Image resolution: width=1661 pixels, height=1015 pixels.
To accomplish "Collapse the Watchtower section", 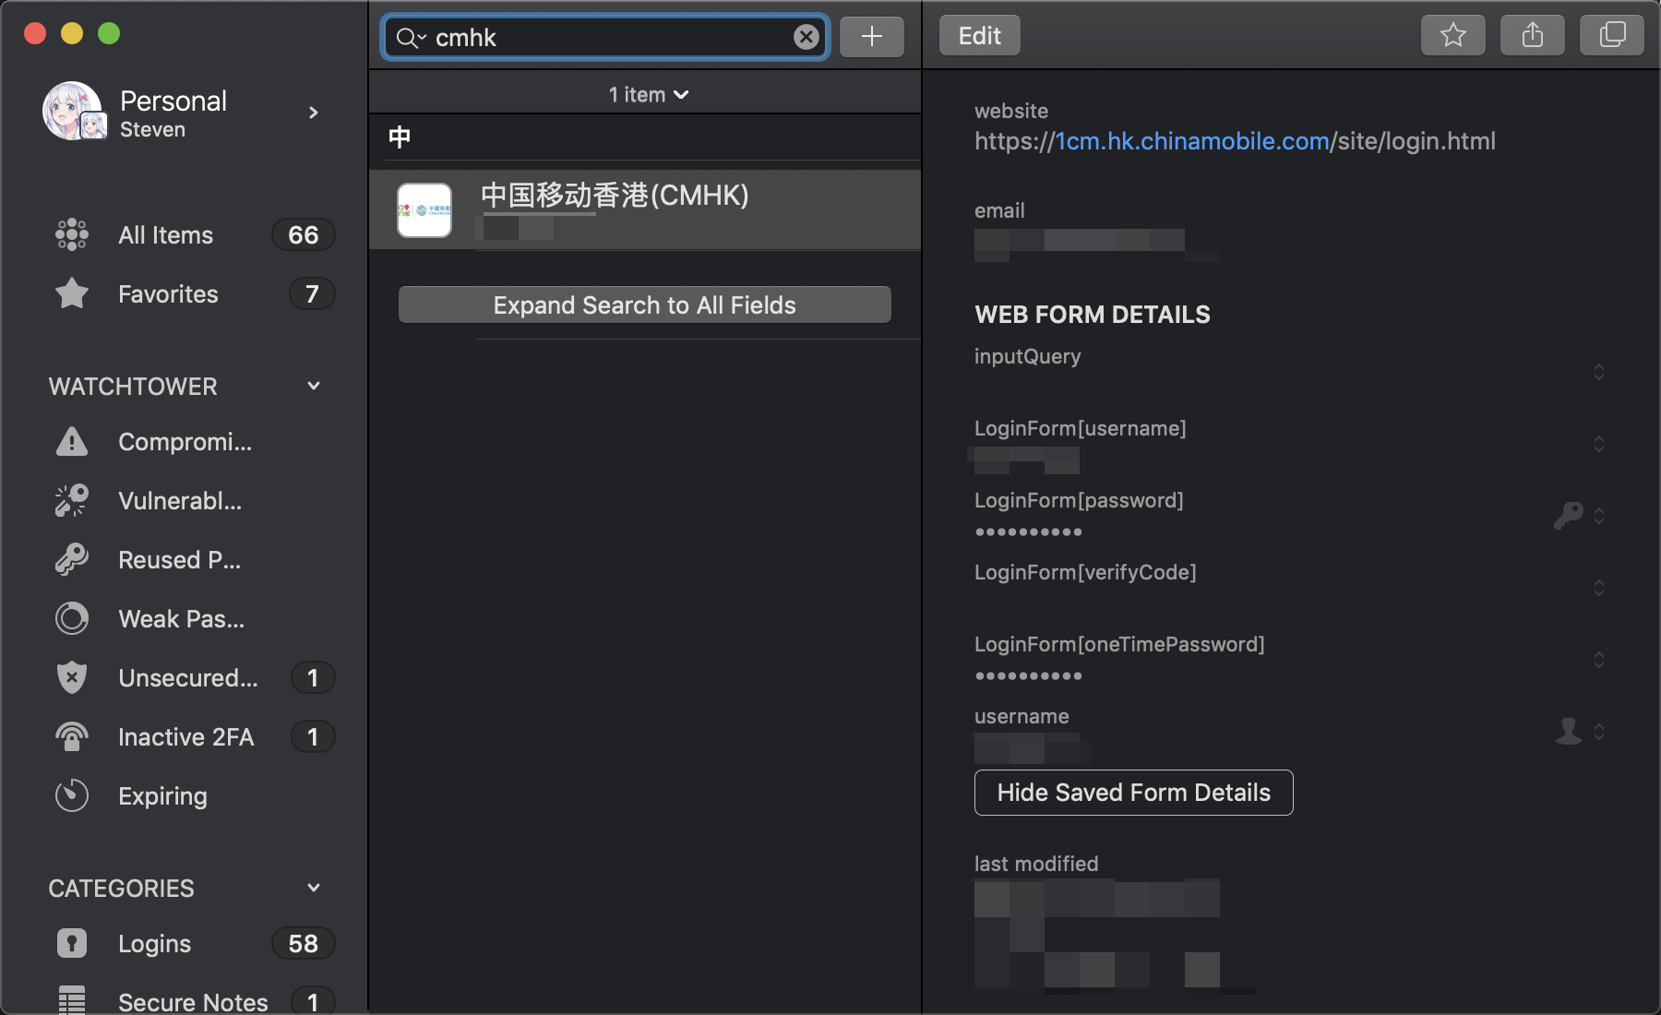I will pyautogui.click(x=314, y=386).
